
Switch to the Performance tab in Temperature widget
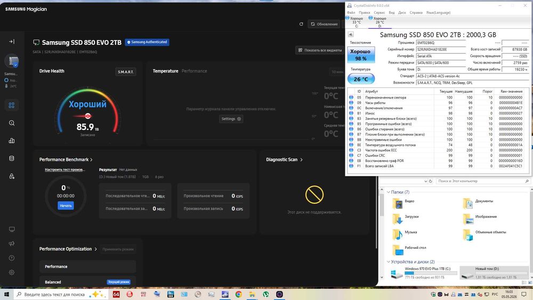click(194, 71)
